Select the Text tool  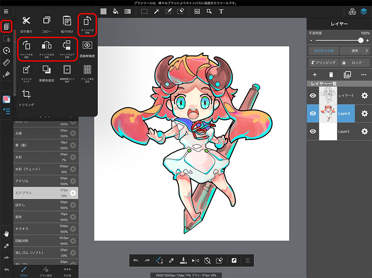[x=221, y=11]
